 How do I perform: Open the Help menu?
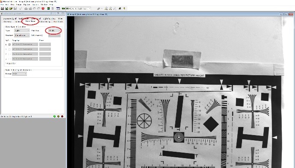point(51,4)
